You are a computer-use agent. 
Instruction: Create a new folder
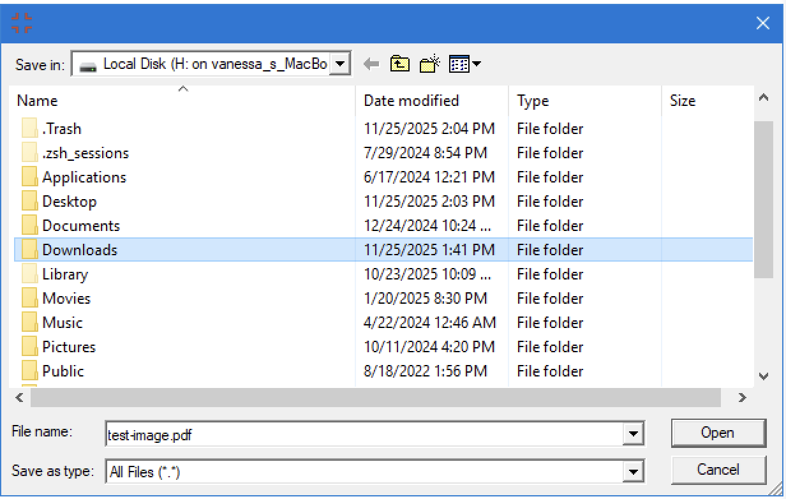tap(429, 63)
